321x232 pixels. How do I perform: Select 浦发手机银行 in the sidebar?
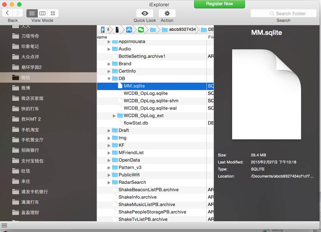pyautogui.click(x=48, y=192)
